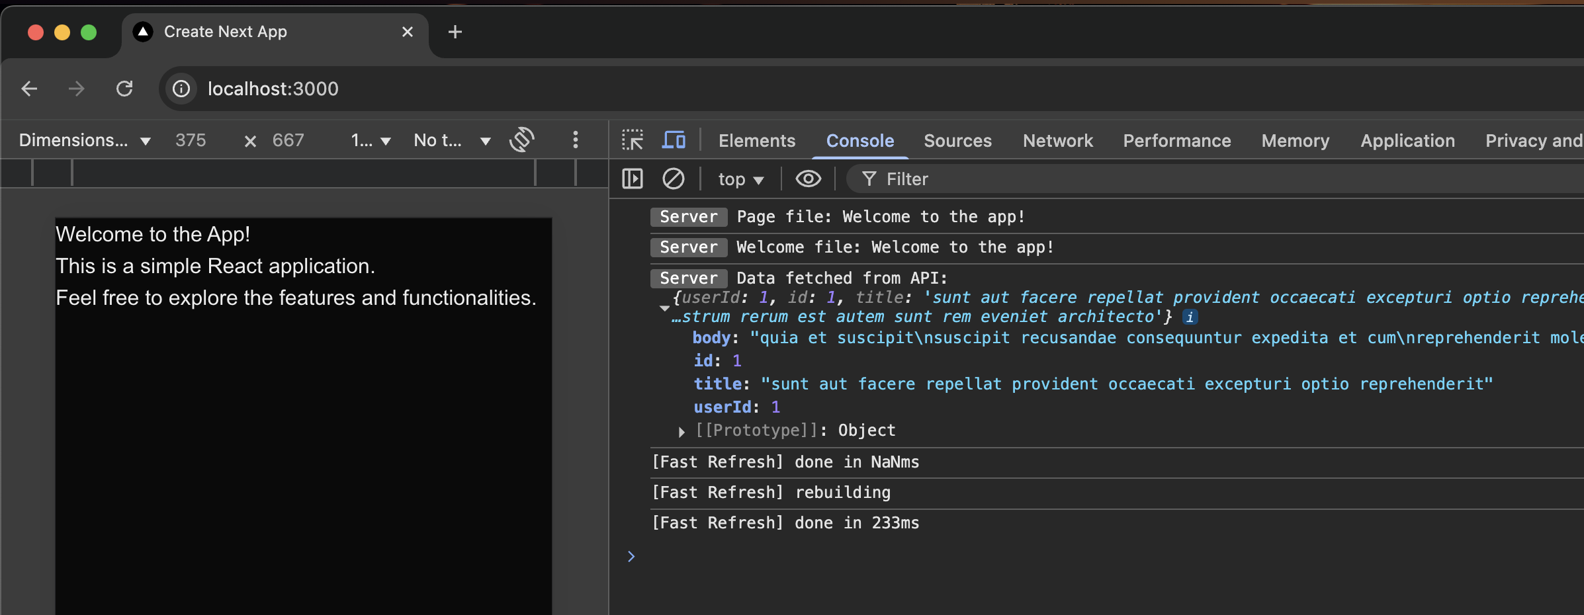Select the userId property in expanded object
The image size is (1584, 615).
(x=723, y=407)
